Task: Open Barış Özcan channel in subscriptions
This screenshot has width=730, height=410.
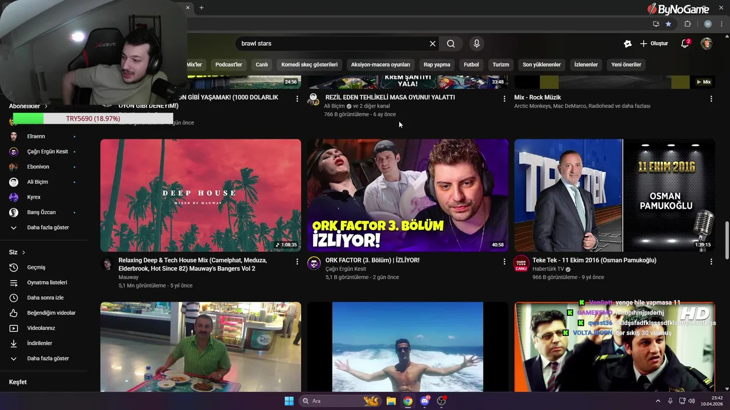Action: coord(44,212)
